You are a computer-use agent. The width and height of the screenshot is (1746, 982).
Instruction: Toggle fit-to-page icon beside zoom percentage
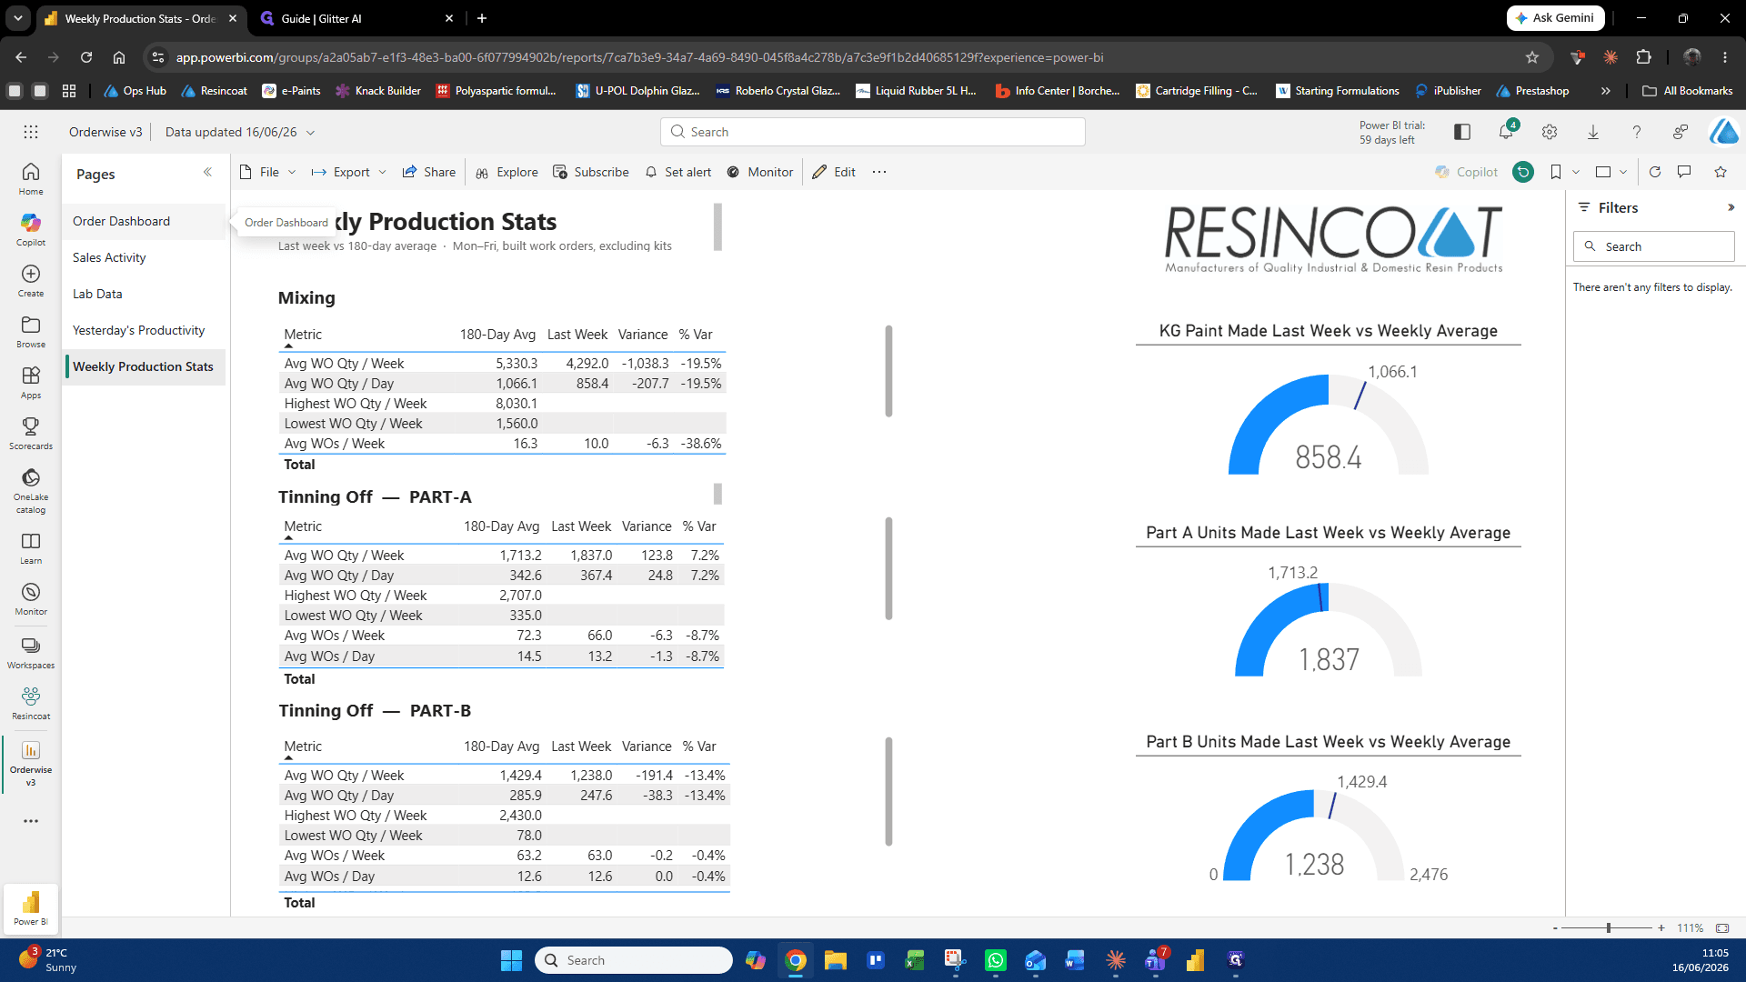[x=1722, y=928]
